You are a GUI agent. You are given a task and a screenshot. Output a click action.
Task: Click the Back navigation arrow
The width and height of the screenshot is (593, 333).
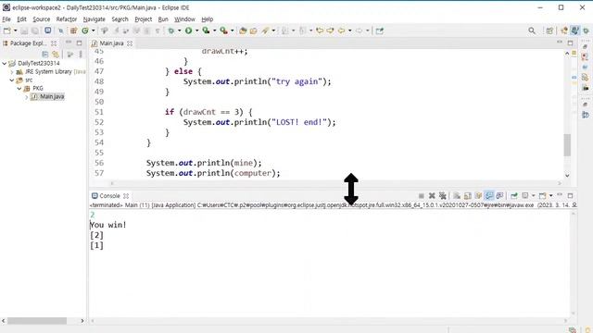click(x=342, y=31)
